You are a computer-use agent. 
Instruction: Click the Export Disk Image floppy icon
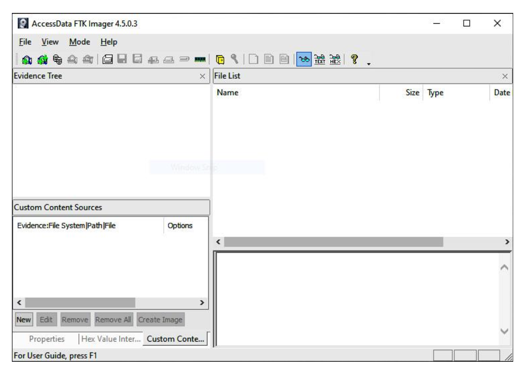pyautogui.click(x=122, y=59)
